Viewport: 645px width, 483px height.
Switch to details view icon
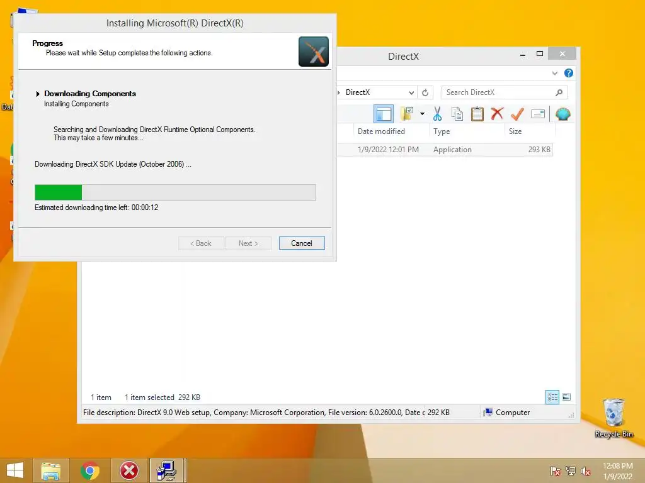(552, 397)
